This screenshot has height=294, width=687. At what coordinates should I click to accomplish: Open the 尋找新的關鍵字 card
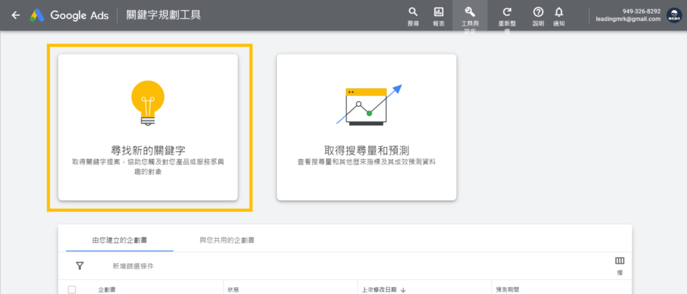148,127
